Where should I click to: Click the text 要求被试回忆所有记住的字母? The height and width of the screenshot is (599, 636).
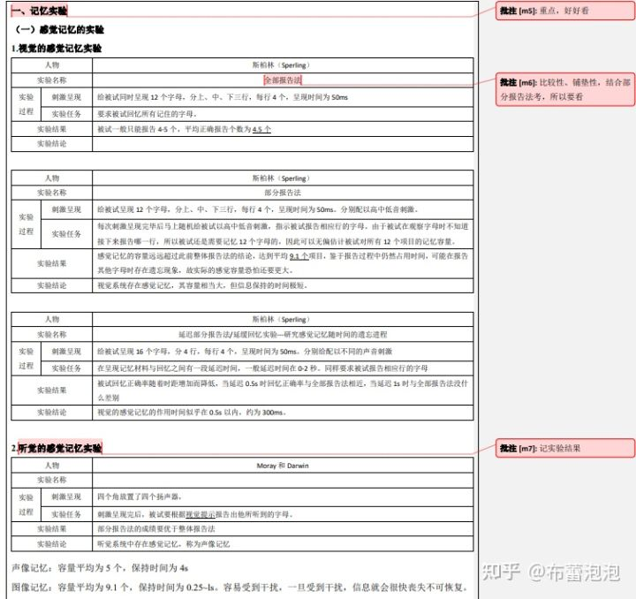point(147,114)
